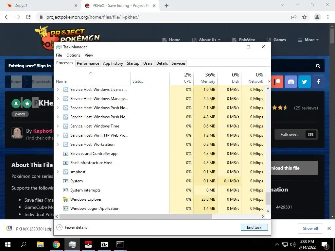335x251 pixels.
Task: Click the Chrome address bar URL
Action: coord(93,17)
